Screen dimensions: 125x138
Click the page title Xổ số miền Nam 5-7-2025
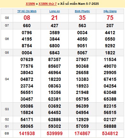(80, 4)
